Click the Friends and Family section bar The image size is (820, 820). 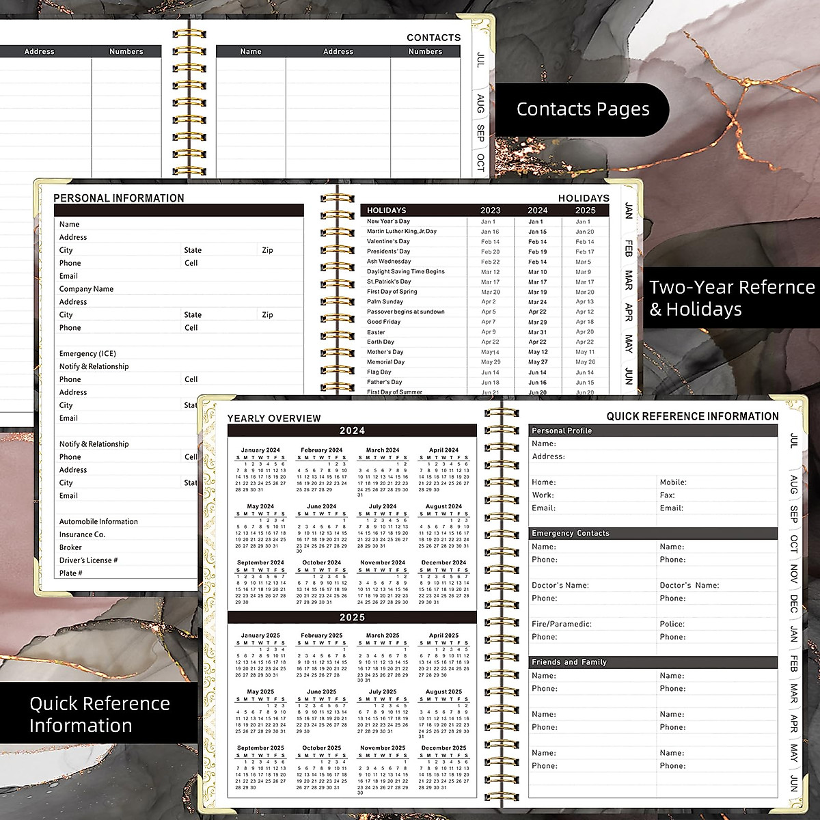[x=653, y=661]
